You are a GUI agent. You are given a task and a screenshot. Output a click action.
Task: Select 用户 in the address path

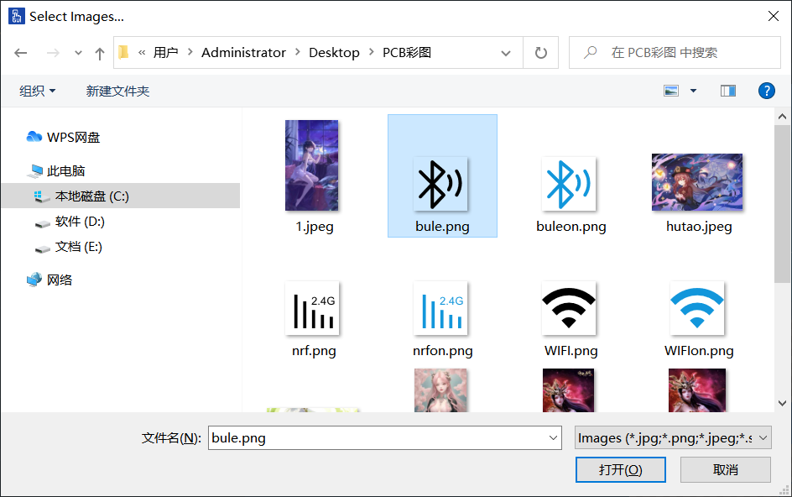pyautogui.click(x=165, y=53)
